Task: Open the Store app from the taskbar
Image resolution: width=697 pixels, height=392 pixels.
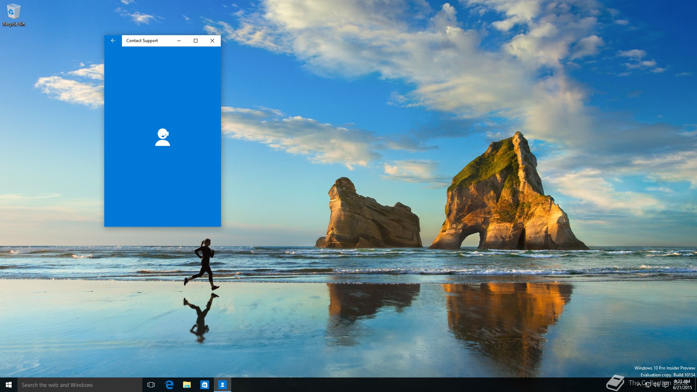Action: click(x=205, y=385)
